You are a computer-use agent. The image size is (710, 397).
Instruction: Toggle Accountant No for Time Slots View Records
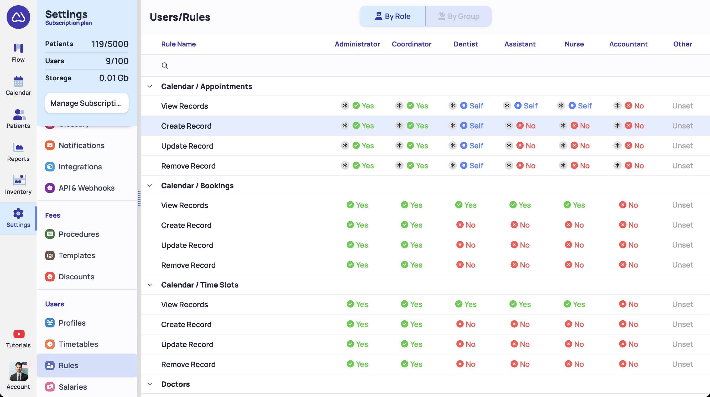(628, 304)
